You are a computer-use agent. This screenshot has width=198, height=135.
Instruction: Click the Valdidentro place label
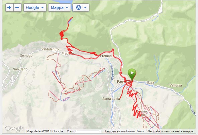pyautogui.click(x=50, y=49)
